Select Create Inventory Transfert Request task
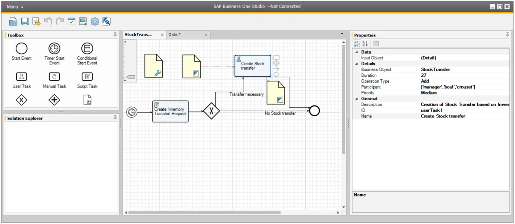 pos(171,111)
